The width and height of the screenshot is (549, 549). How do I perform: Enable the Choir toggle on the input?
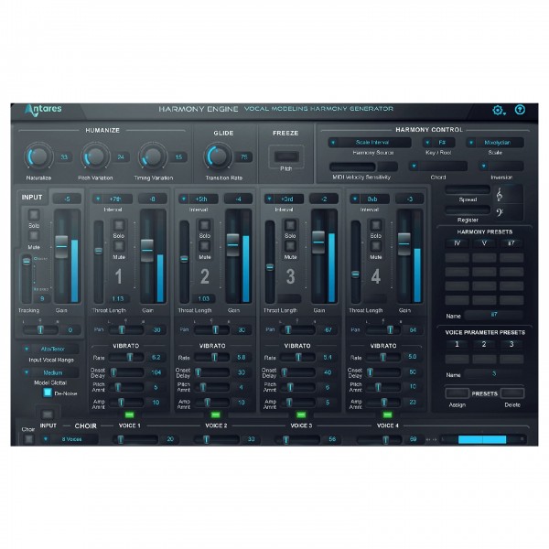(28, 439)
